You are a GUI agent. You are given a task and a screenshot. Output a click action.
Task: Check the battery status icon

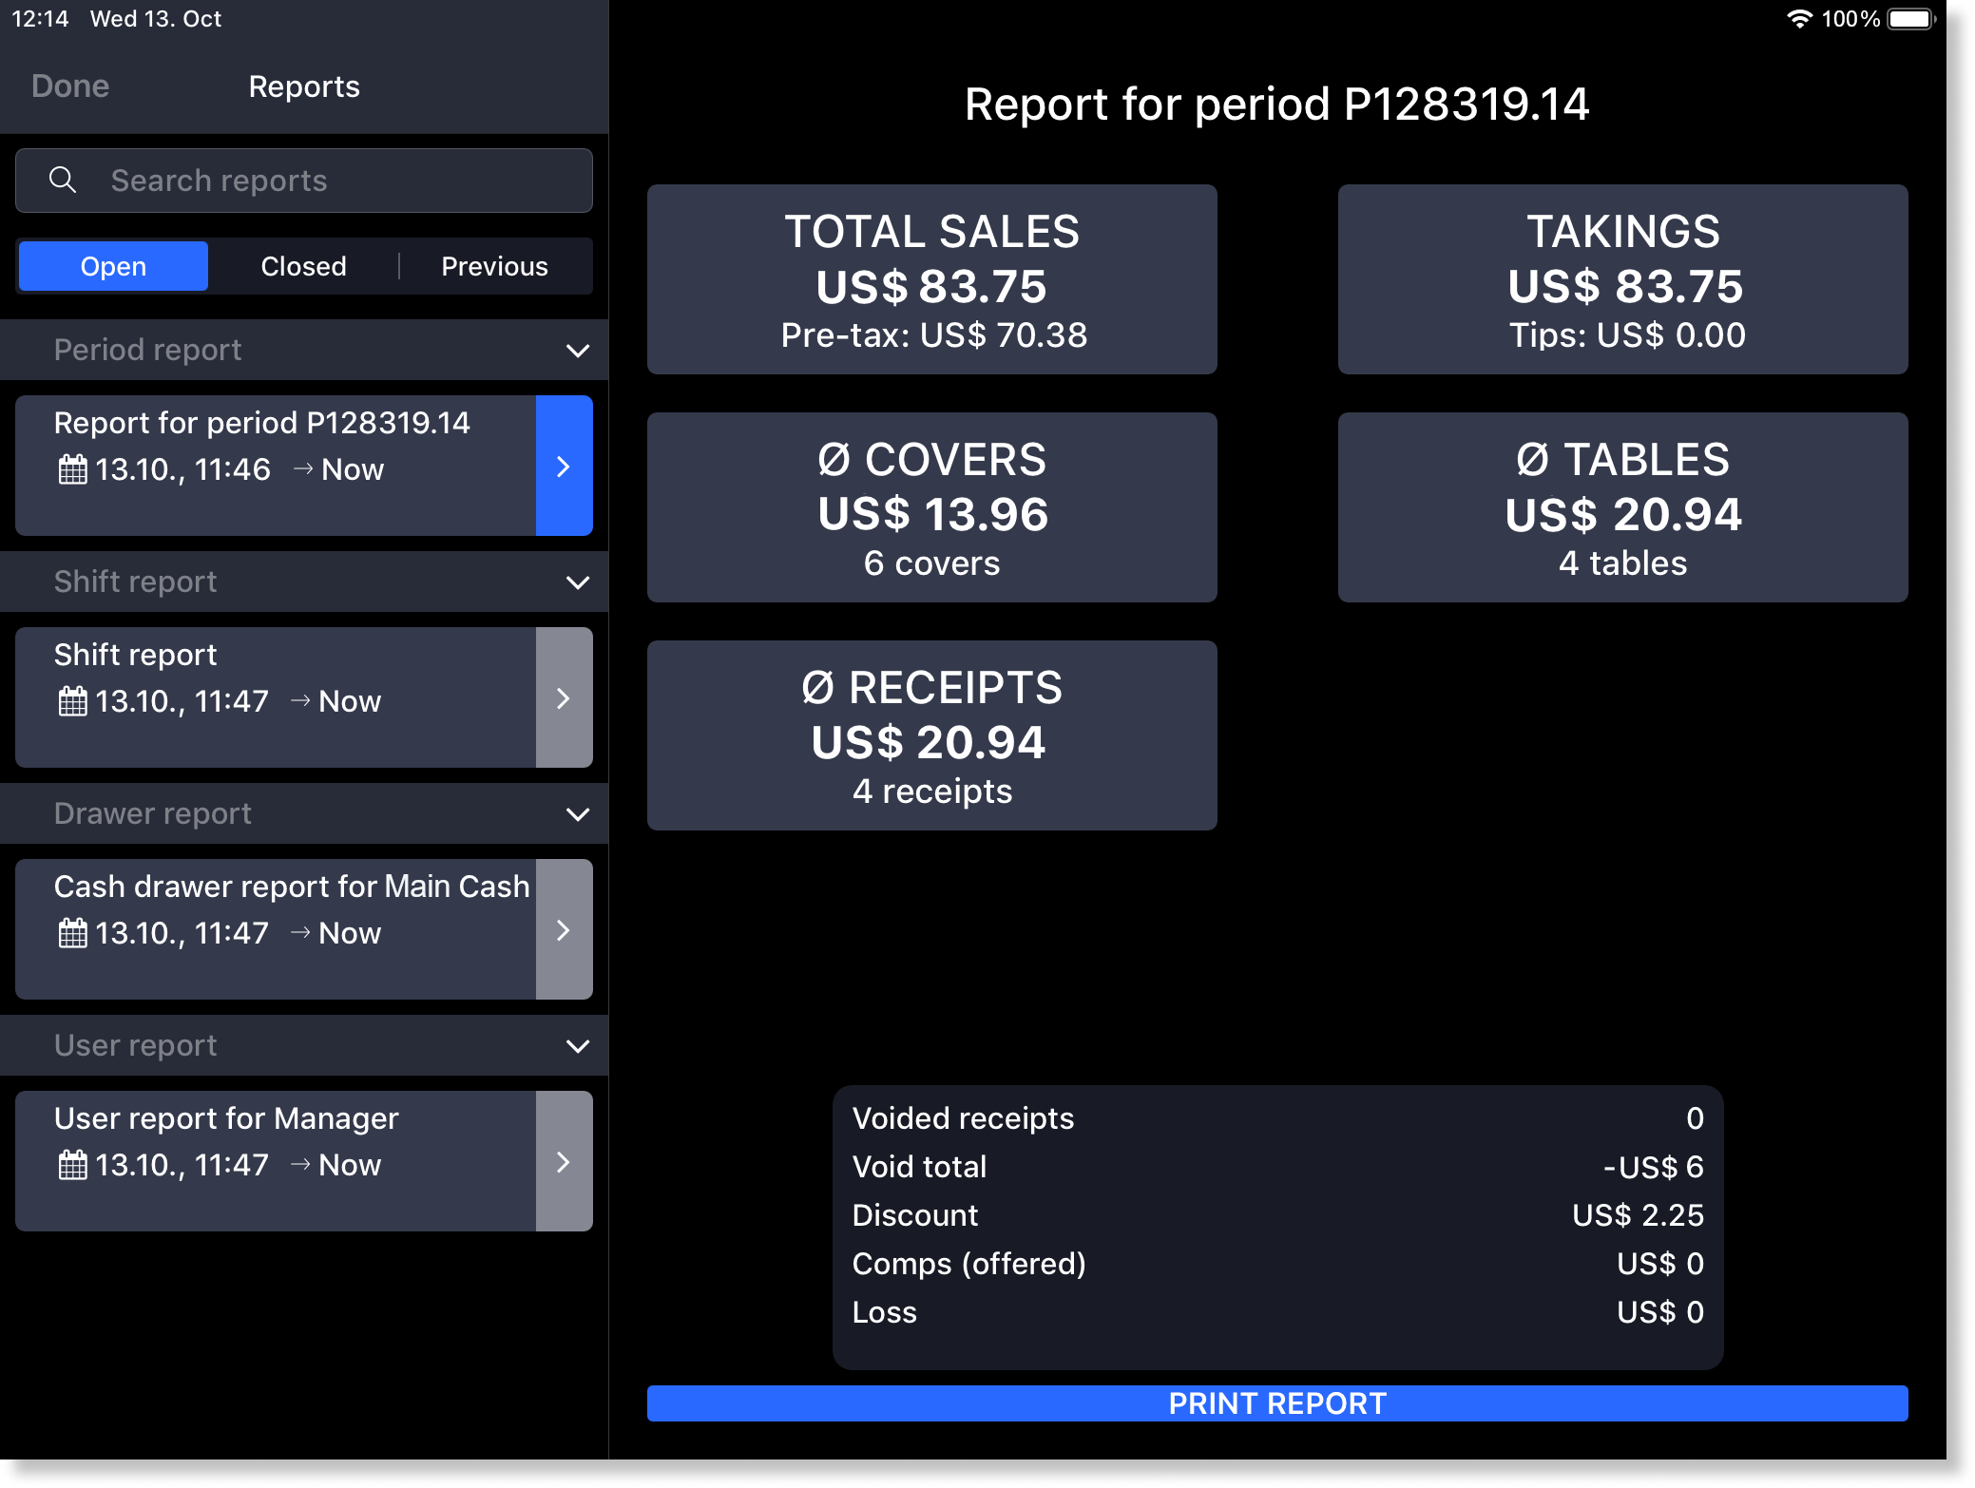click(x=1911, y=19)
